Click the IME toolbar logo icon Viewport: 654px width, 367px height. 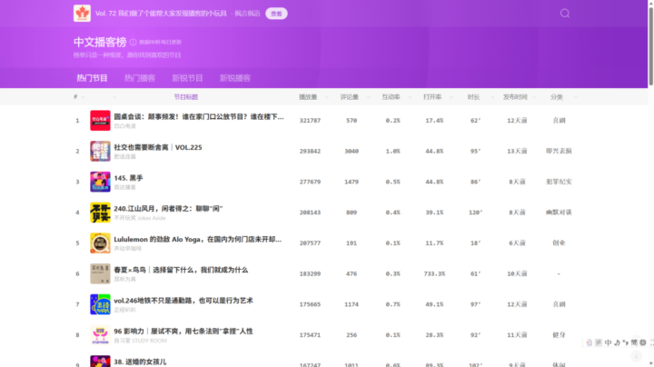pos(589,342)
